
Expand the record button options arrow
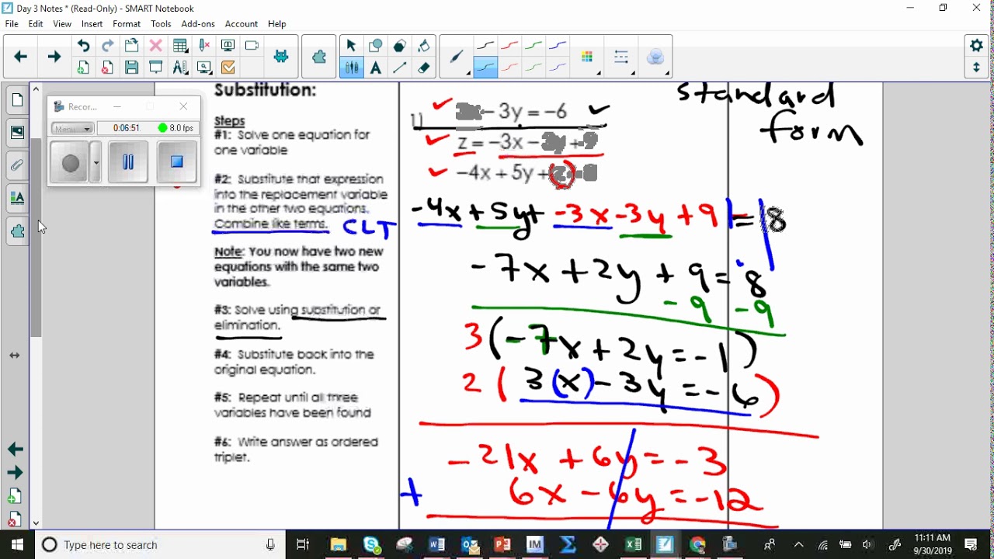click(96, 163)
